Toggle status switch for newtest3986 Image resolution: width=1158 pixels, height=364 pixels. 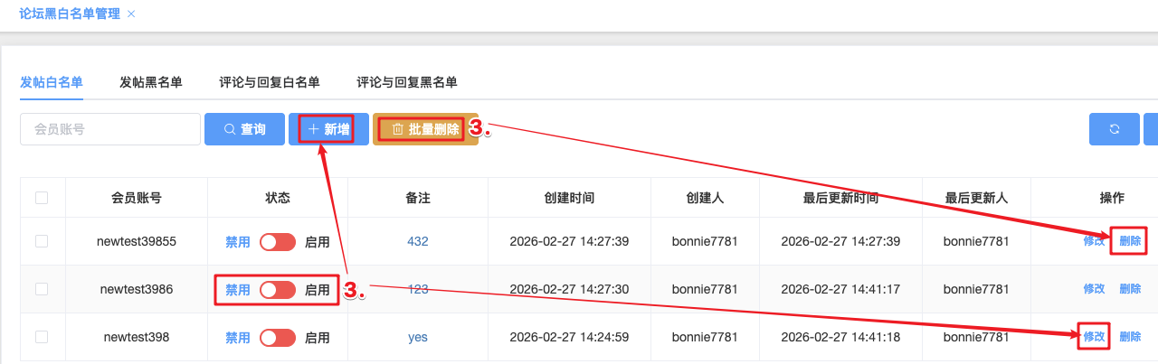pyautogui.click(x=278, y=290)
